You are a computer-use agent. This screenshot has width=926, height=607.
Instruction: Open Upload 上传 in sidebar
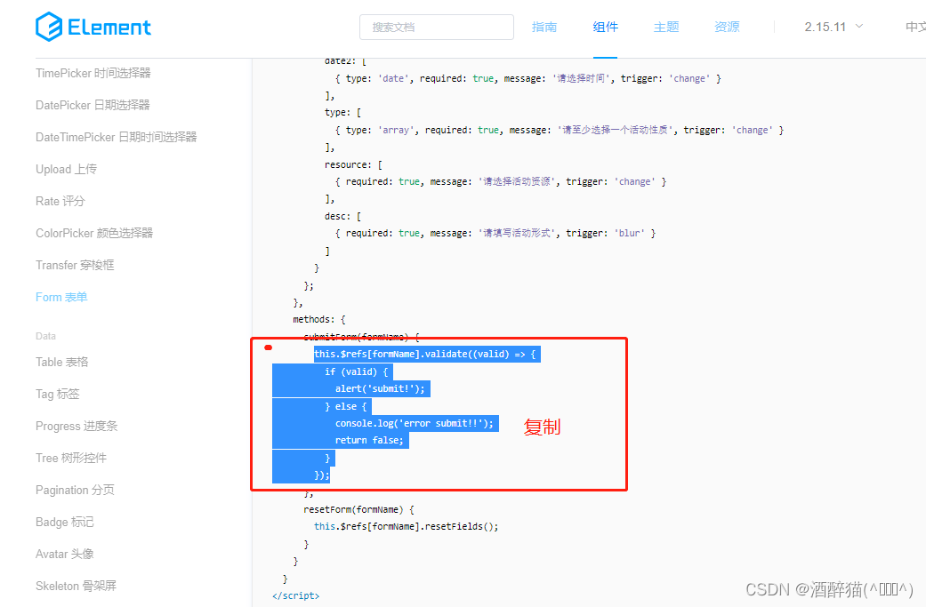[x=66, y=169]
